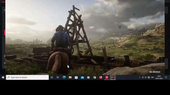This screenshot has height=95, width=170.
Task: Open the notification action center
Action: (x=166, y=77)
